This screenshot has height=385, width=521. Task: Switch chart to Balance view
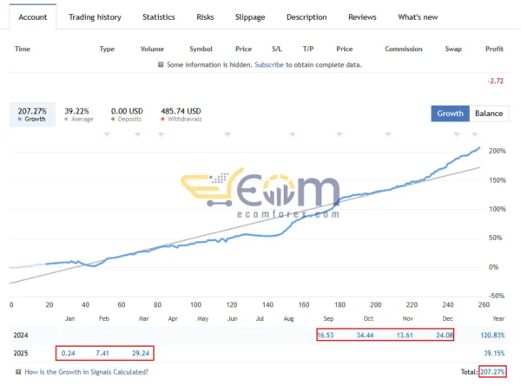pyautogui.click(x=488, y=114)
